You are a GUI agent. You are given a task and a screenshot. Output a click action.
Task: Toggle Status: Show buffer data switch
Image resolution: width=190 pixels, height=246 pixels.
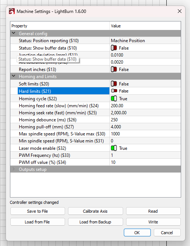[x=114, y=48]
